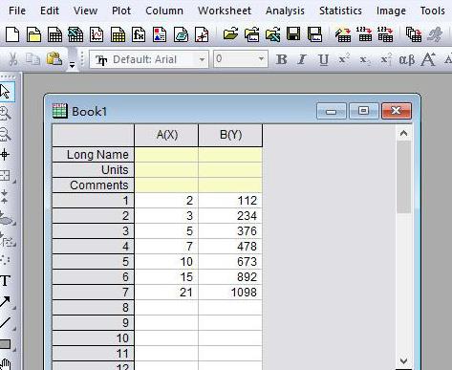This screenshot has height=370, width=452.
Task: Expand the toolbar options arrow beside Paste
Action: [73, 65]
